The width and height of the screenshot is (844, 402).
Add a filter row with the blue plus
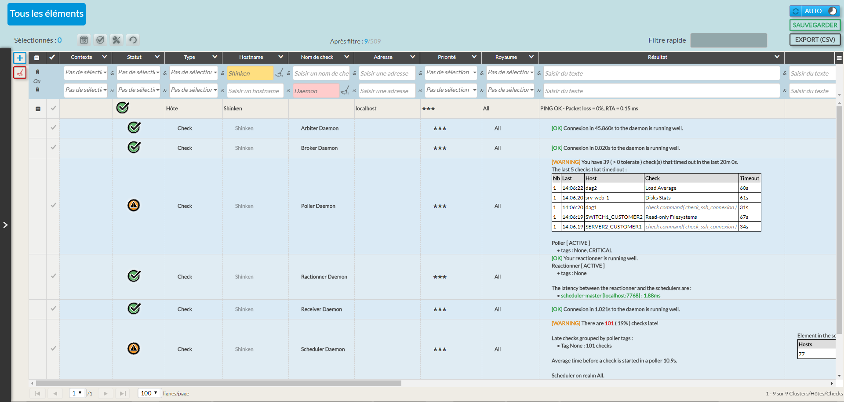pyautogui.click(x=20, y=58)
